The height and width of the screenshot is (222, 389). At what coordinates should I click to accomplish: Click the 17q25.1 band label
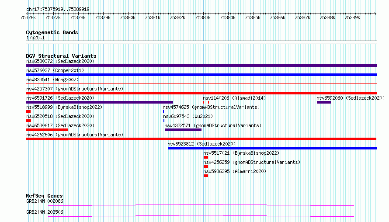(x=35, y=38)
